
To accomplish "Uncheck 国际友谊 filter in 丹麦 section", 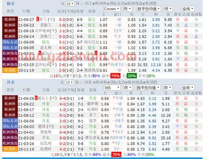I will click(x=108, y=82).
